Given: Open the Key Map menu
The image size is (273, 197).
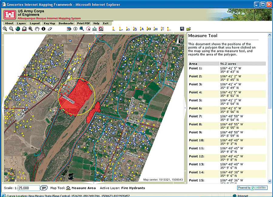Looking at the screenshot, I should (x=49, y=23).
